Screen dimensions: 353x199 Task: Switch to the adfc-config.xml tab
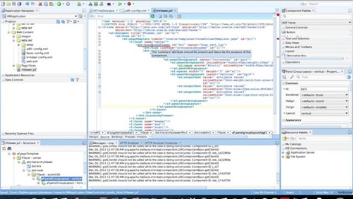pyautogui.click(x=135, y=11)
